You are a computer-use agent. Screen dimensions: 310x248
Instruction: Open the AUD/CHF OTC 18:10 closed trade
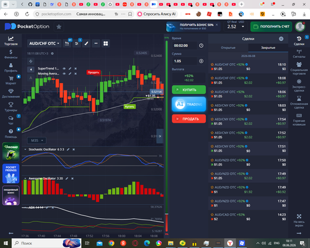coord(248,67)
